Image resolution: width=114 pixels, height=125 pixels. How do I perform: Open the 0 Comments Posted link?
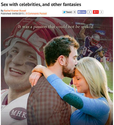coord(36,13)
